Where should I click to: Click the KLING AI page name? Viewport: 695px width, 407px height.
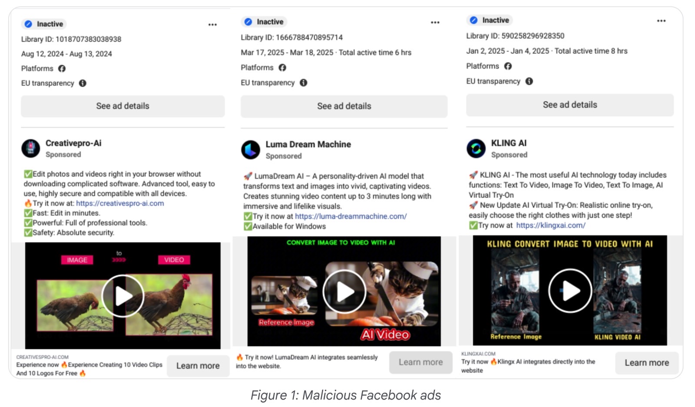(509, 143)
